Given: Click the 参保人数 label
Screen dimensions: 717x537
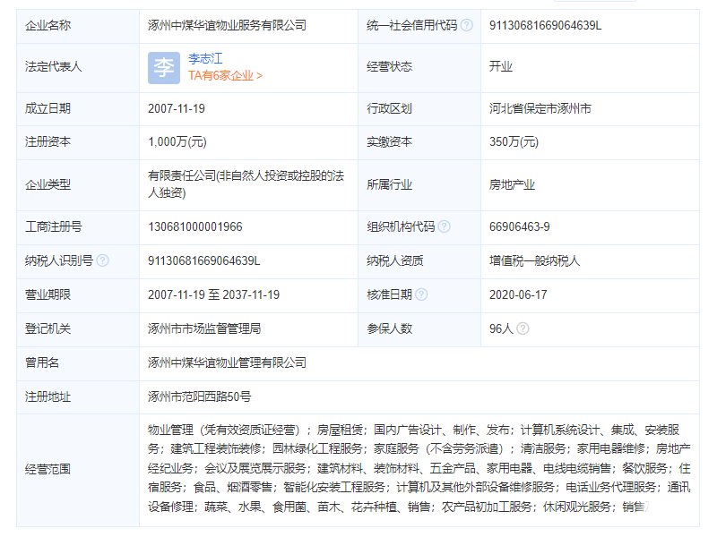Looking at the screenshot, I should coord(389,328).
